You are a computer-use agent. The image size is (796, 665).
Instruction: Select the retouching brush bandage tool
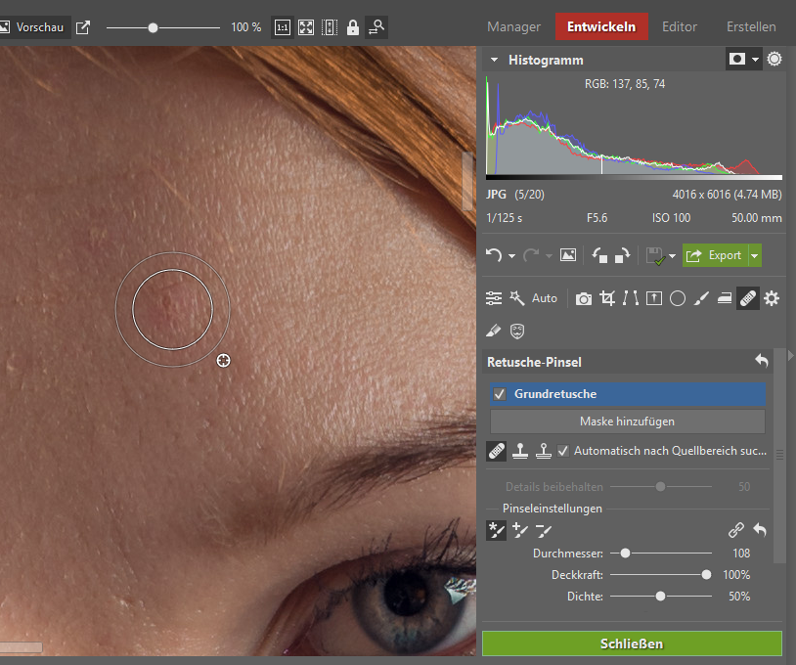tap(748, 298)
